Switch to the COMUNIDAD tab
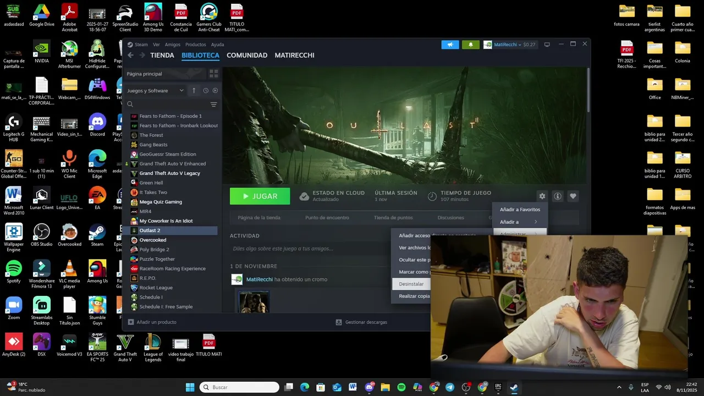Viewport: 704px width, 396px height. click(247, 55)
